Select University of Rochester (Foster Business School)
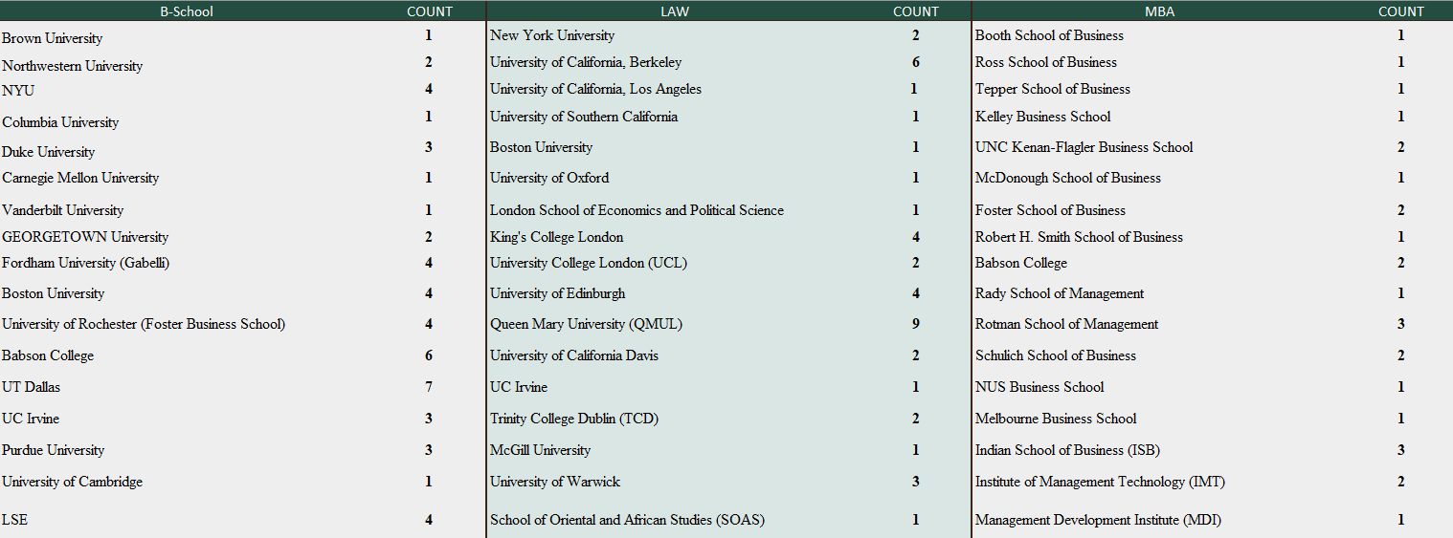 click(x=144, y=324)
